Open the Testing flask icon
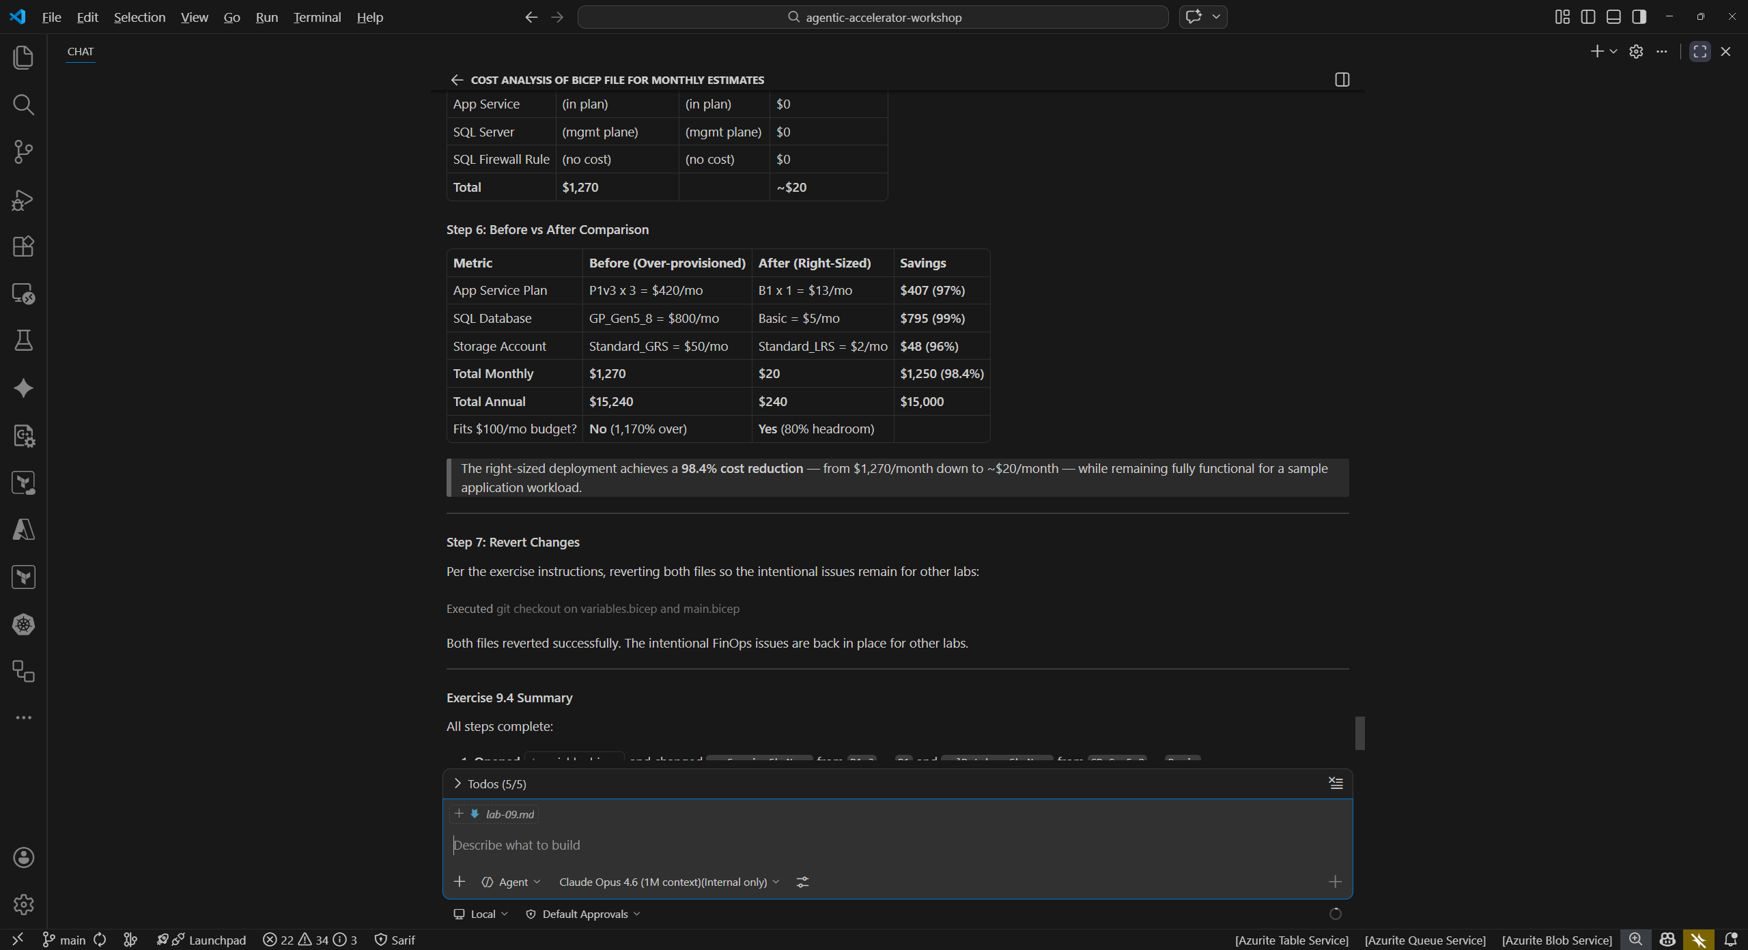 [23, 341]
